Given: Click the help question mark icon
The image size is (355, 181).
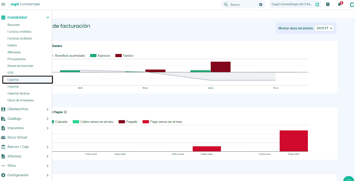Looking at the screenshot, I should (x=328, y=4).
